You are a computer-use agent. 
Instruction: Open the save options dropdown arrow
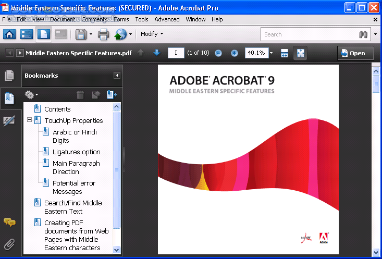91,34
